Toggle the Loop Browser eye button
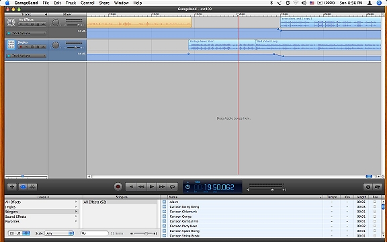Screen dimensions: 387x242 [x=23, y=187]
